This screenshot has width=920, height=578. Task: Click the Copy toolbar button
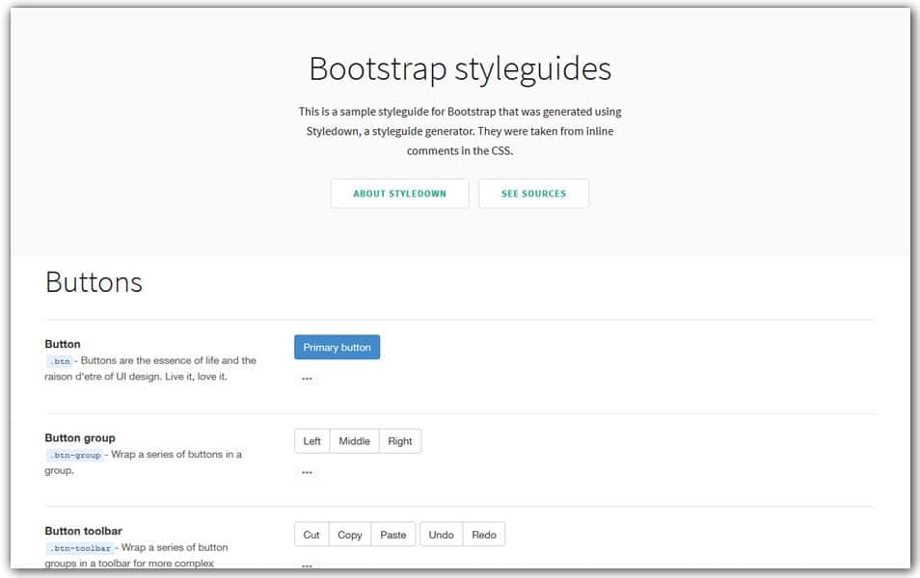point(349,534)
